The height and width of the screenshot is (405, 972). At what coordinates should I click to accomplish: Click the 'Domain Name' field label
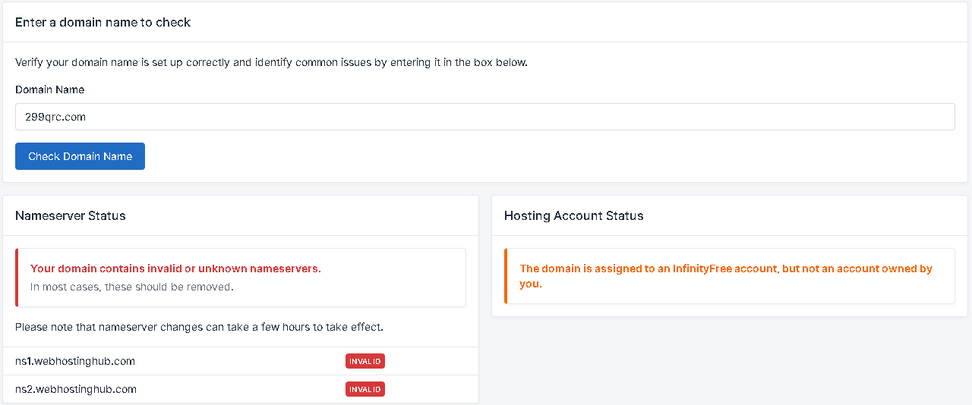49,89
